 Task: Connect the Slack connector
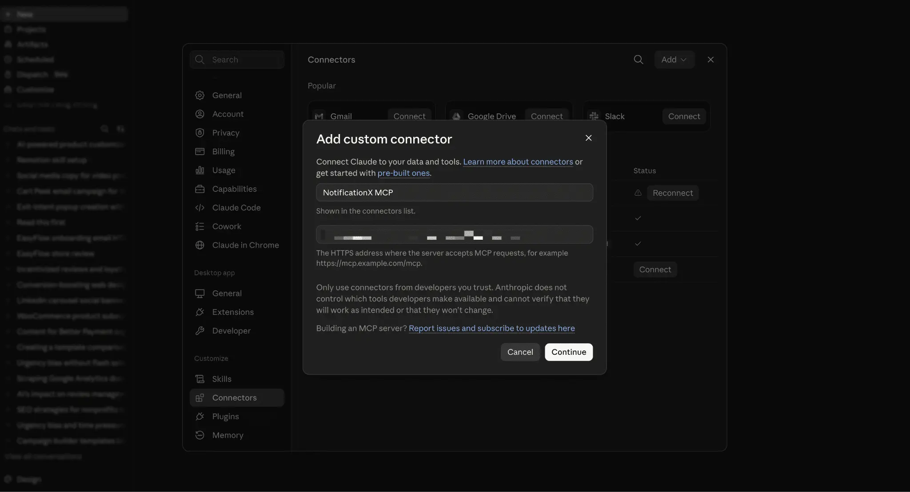[684, 116]
